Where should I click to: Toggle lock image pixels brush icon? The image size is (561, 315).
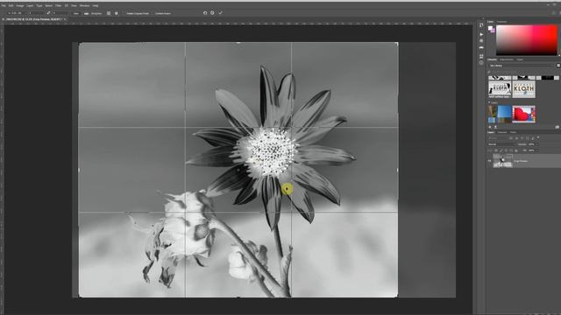point(501,150)
